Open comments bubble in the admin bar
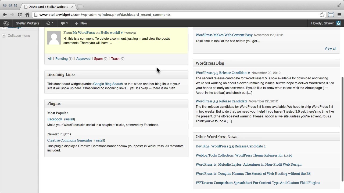 64,23
